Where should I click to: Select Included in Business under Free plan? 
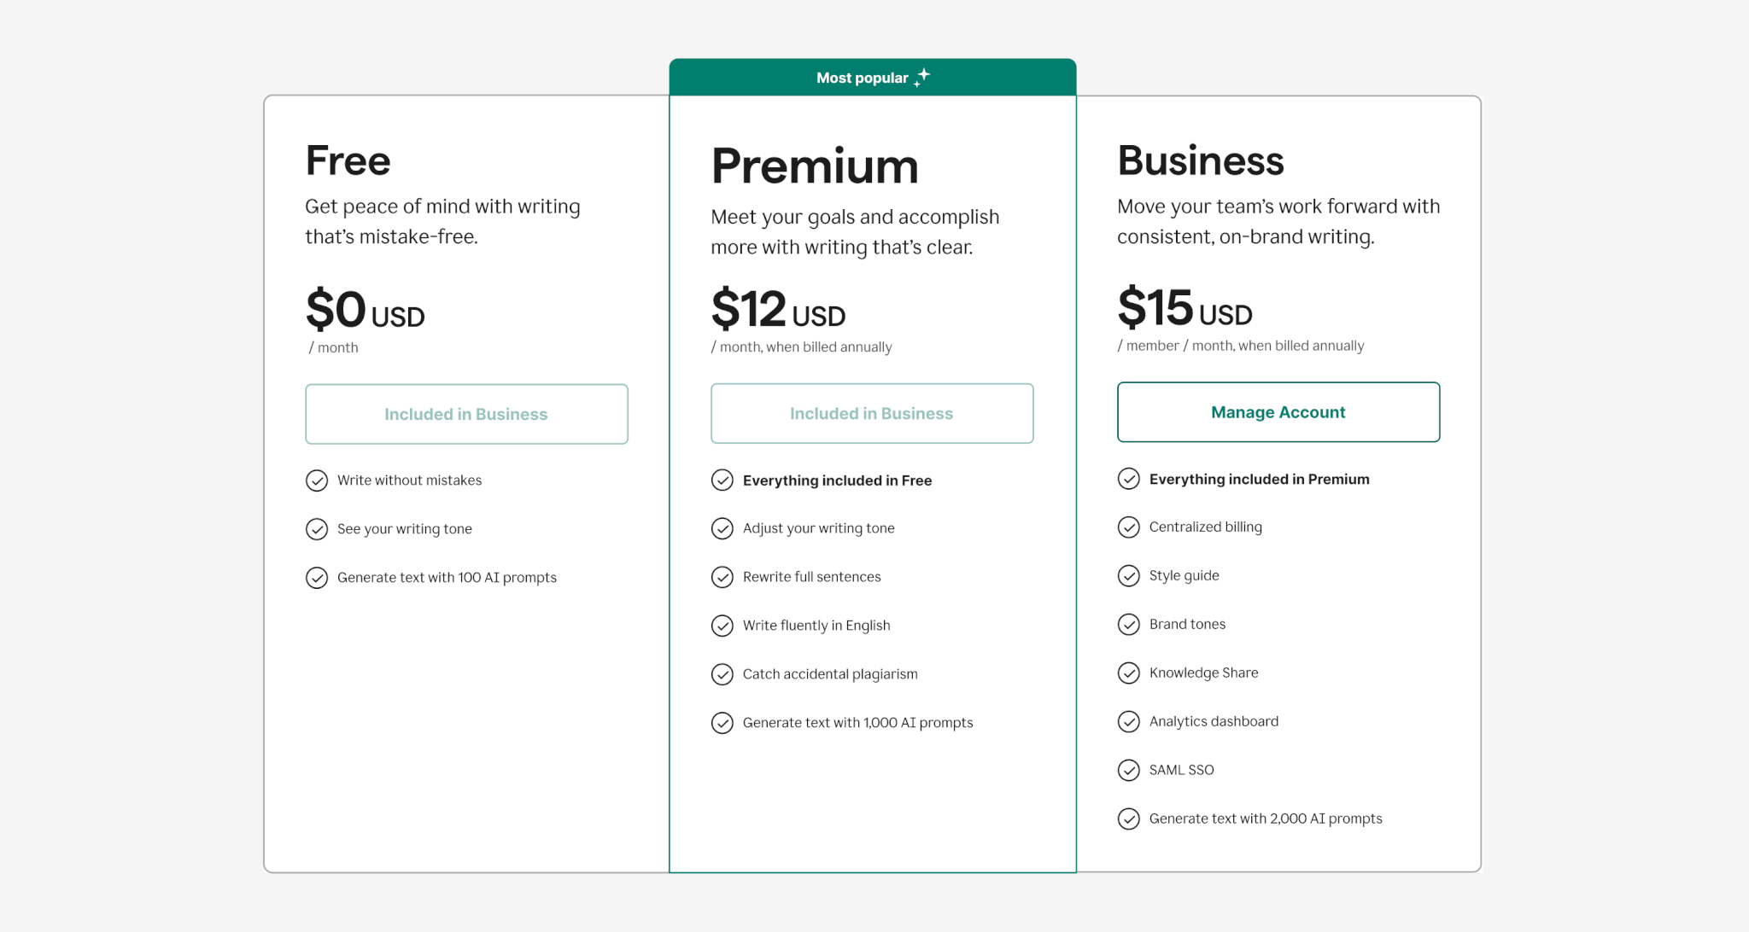click(466, 414)
